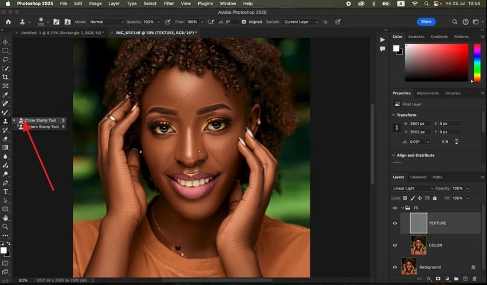The height and width of the screenshot is (285, 487).
Task: Hide the Background layer
Action: (395, 267)
